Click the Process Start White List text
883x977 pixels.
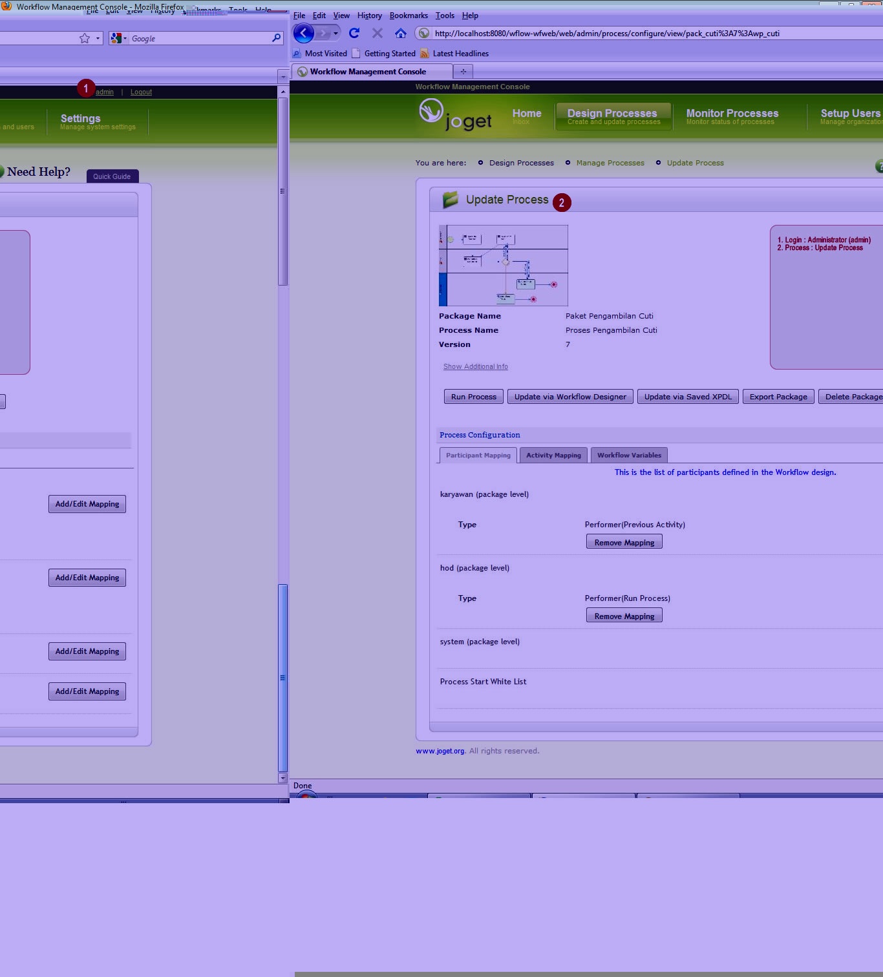(x=483, y=682)
